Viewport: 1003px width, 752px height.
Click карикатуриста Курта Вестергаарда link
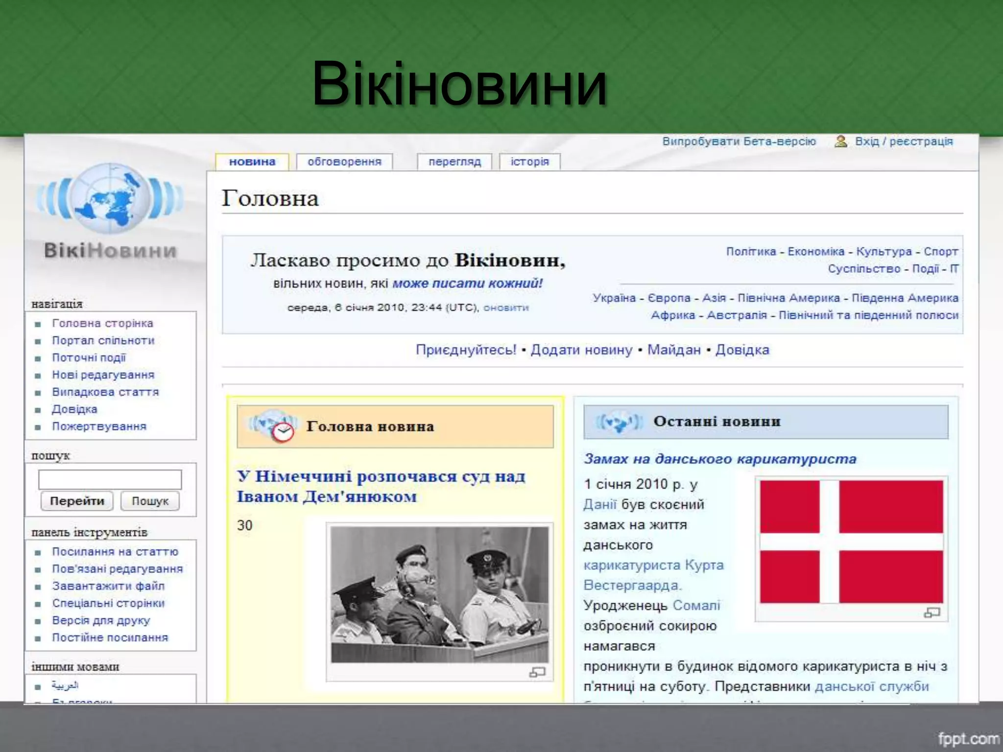(654, 575)
